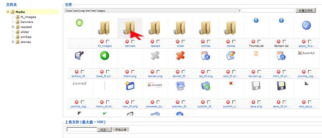322x138 pixels.
Task: Click the archive_f2 thumbnail image
Action: [79, 56]
